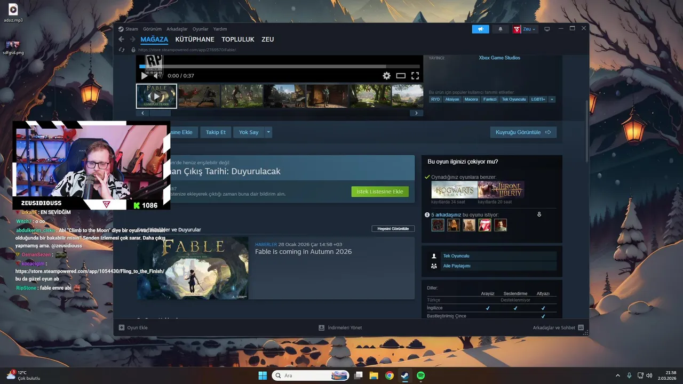683x384 pixels.
Task: Open the MAĞAZA tab
Action: click(x=154, y=39)
